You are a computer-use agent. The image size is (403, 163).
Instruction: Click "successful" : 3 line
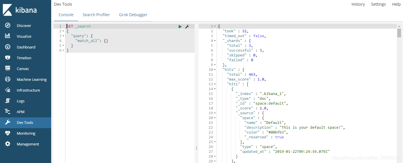[245, 50]
